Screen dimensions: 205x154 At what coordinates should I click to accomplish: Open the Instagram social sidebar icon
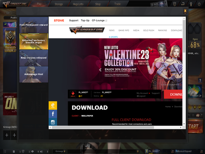tap(53, 122)
